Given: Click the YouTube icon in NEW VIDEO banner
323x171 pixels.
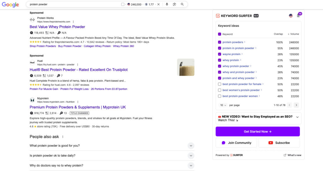Looking at the screenshot, I should [220, 117].
